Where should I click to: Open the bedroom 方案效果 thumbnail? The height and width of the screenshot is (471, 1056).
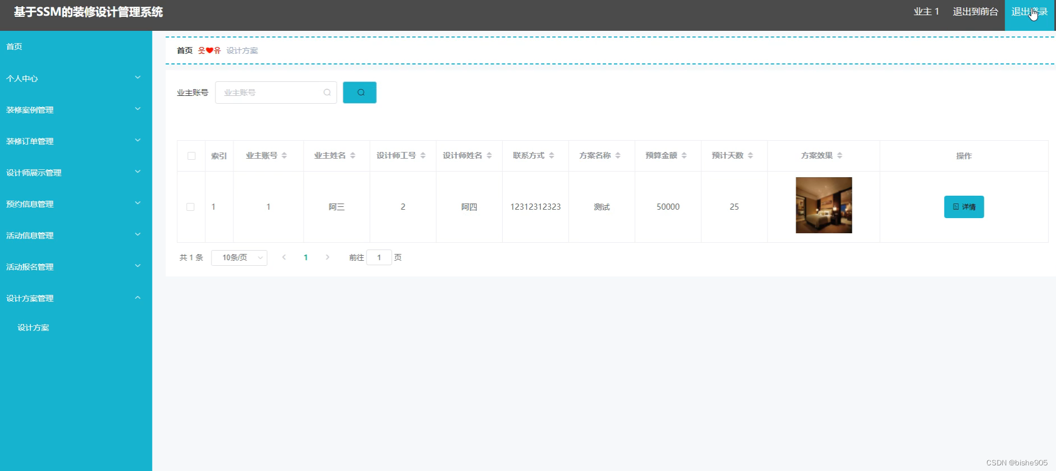pyautogui.click(x=824, y=205)
